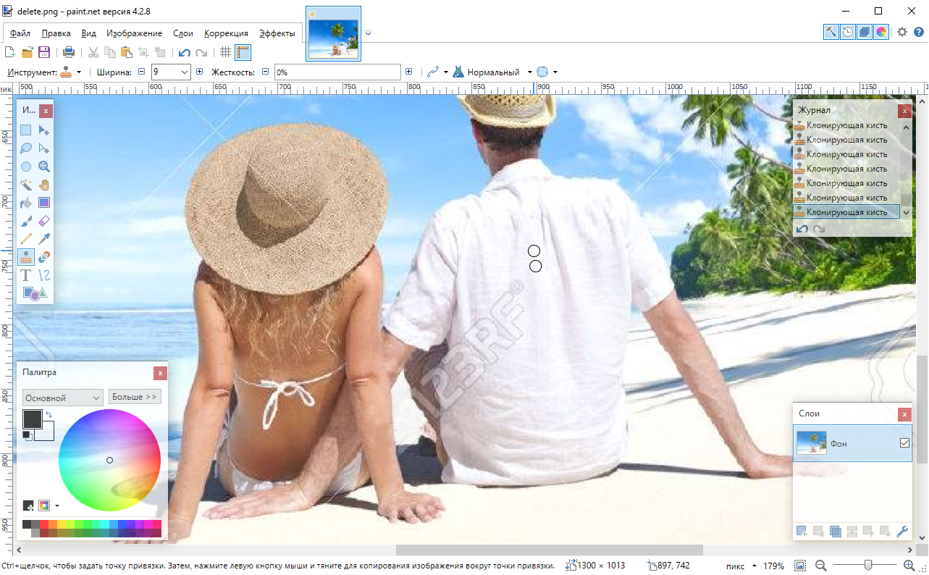
Task: Select the Clone Stamp tool
Action: pos(26,256)
